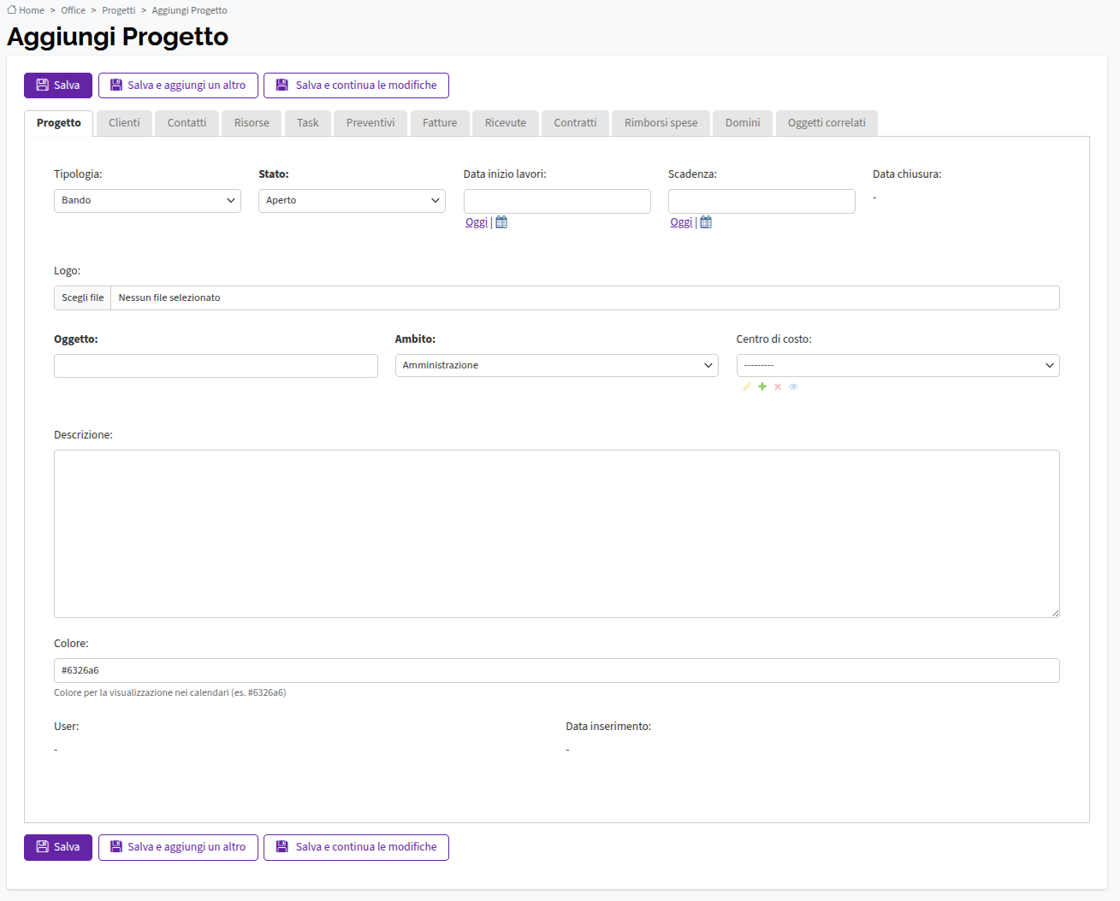Click the pencil edit icon under Centro di costo
The width and height of the screenshot is (1120, 901).
pos(746,386)
